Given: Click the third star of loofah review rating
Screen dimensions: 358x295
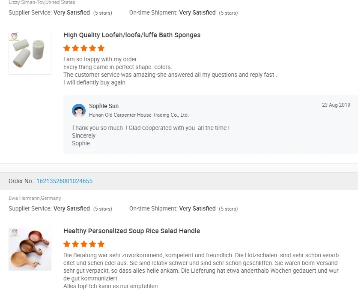Looking at the screenshot, I should [84, 48].
